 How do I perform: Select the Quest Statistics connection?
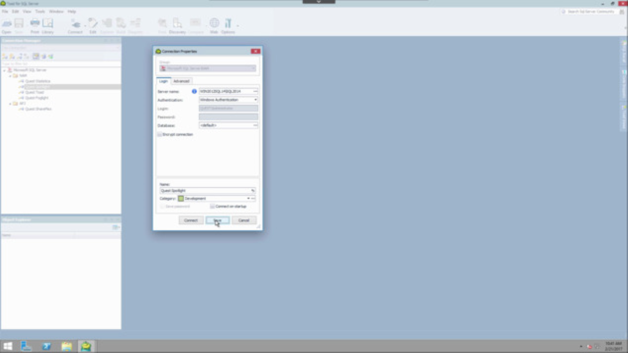click(x=37, y=81)
